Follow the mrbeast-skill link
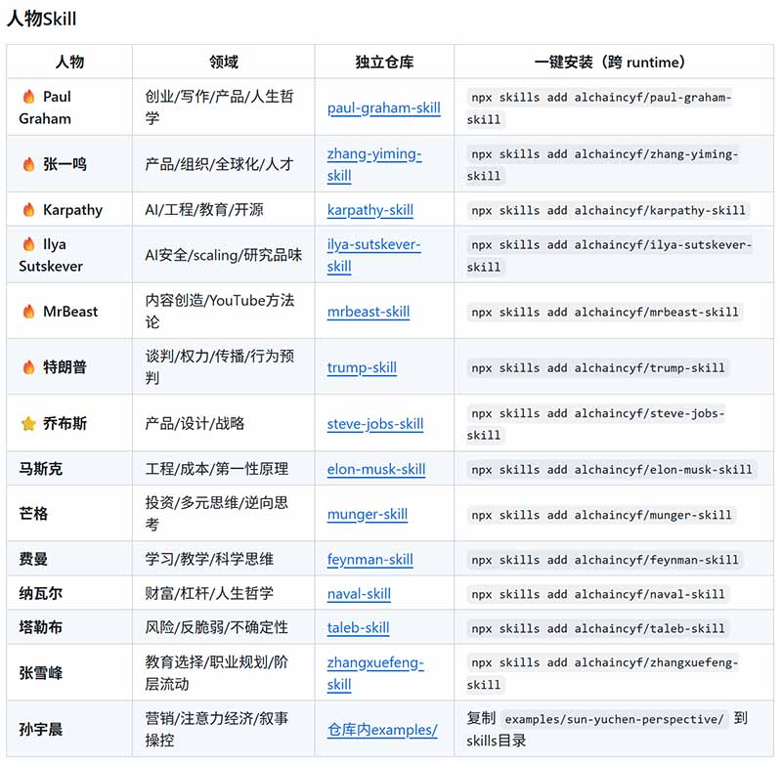The width and height of the screenshot is (782, 764). [x=369, y=312]
